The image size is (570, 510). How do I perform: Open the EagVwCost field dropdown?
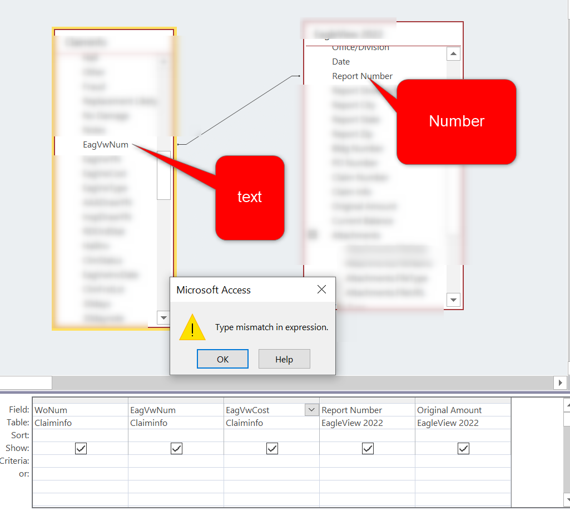tap(313, 409)
